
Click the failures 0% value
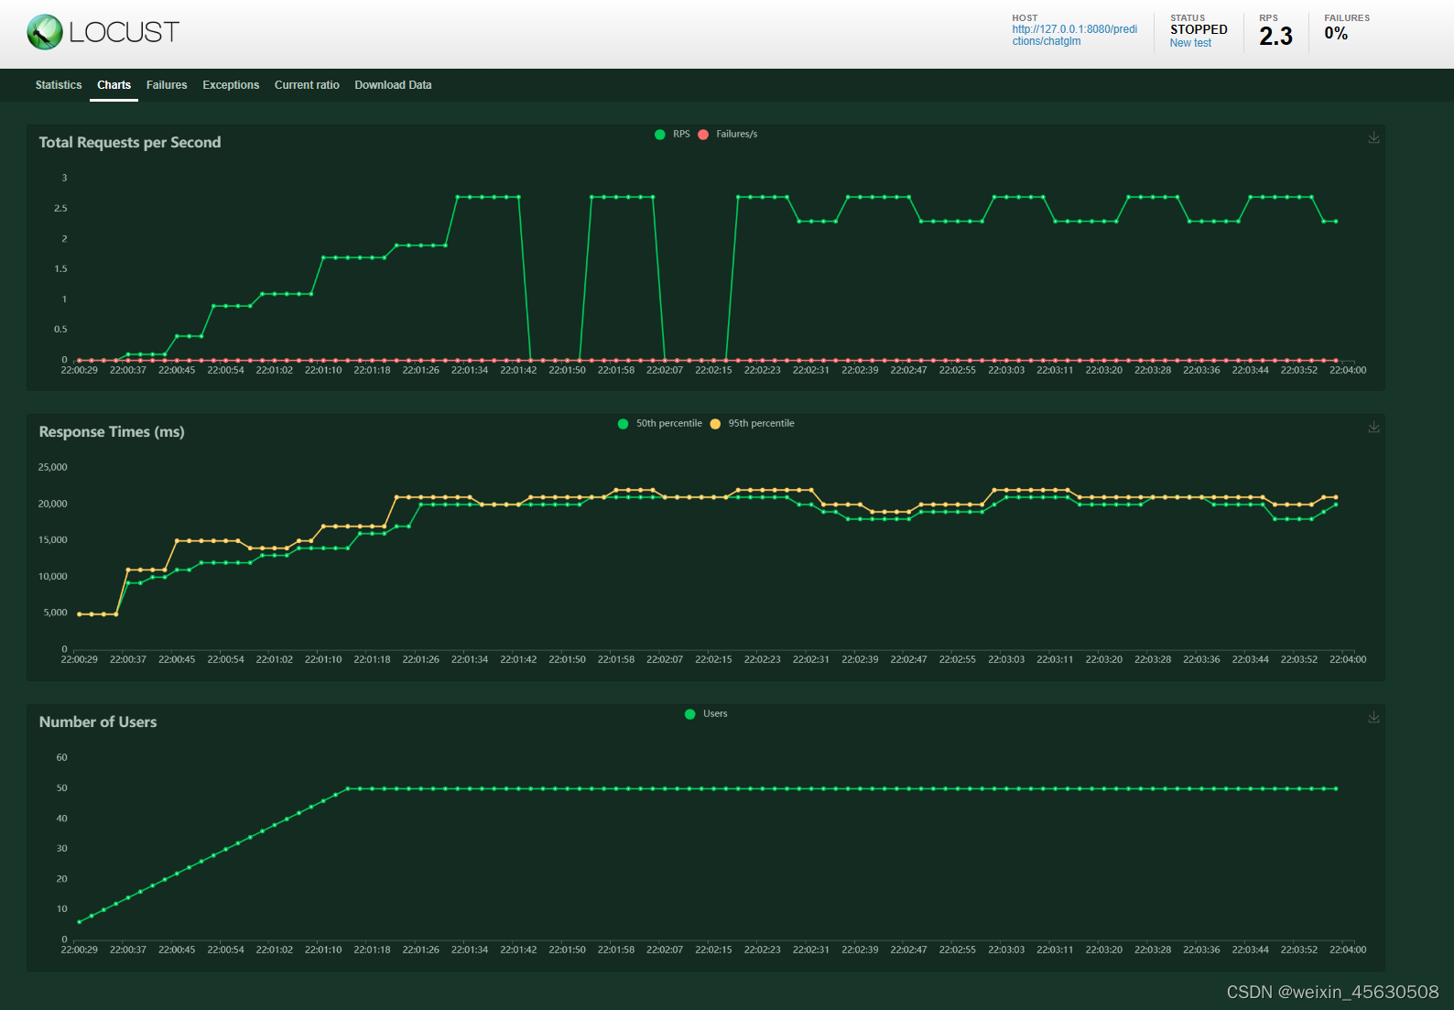(1336, 34)
